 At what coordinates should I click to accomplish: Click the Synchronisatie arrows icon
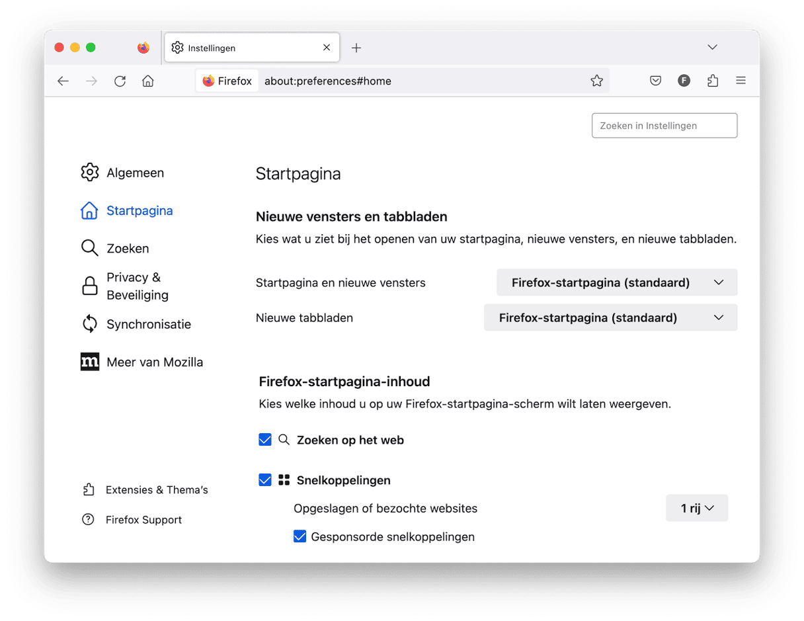(89, 324)
